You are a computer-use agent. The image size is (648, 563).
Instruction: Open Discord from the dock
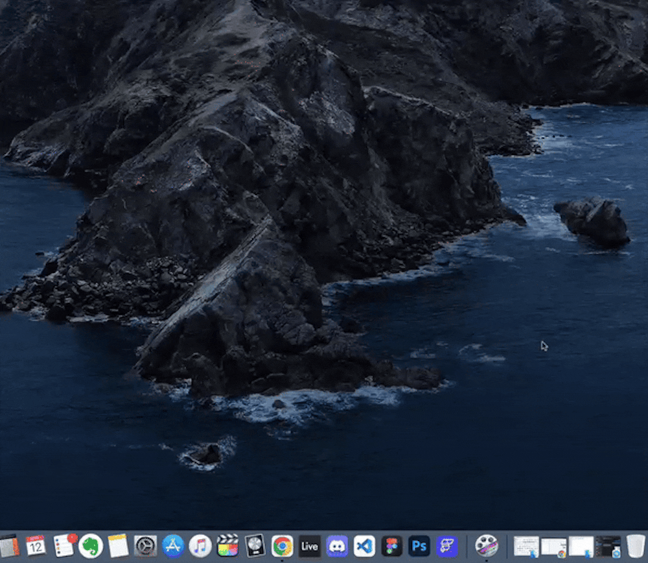[337, 546]
